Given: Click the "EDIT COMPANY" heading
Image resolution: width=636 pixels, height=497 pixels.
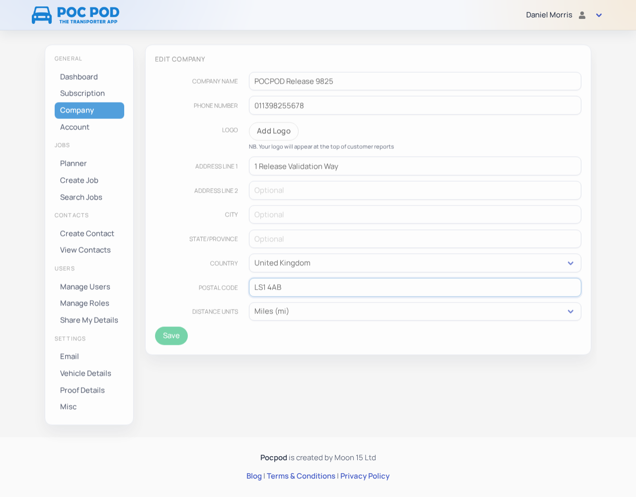Looking at the screenshot, I should 180,59.
